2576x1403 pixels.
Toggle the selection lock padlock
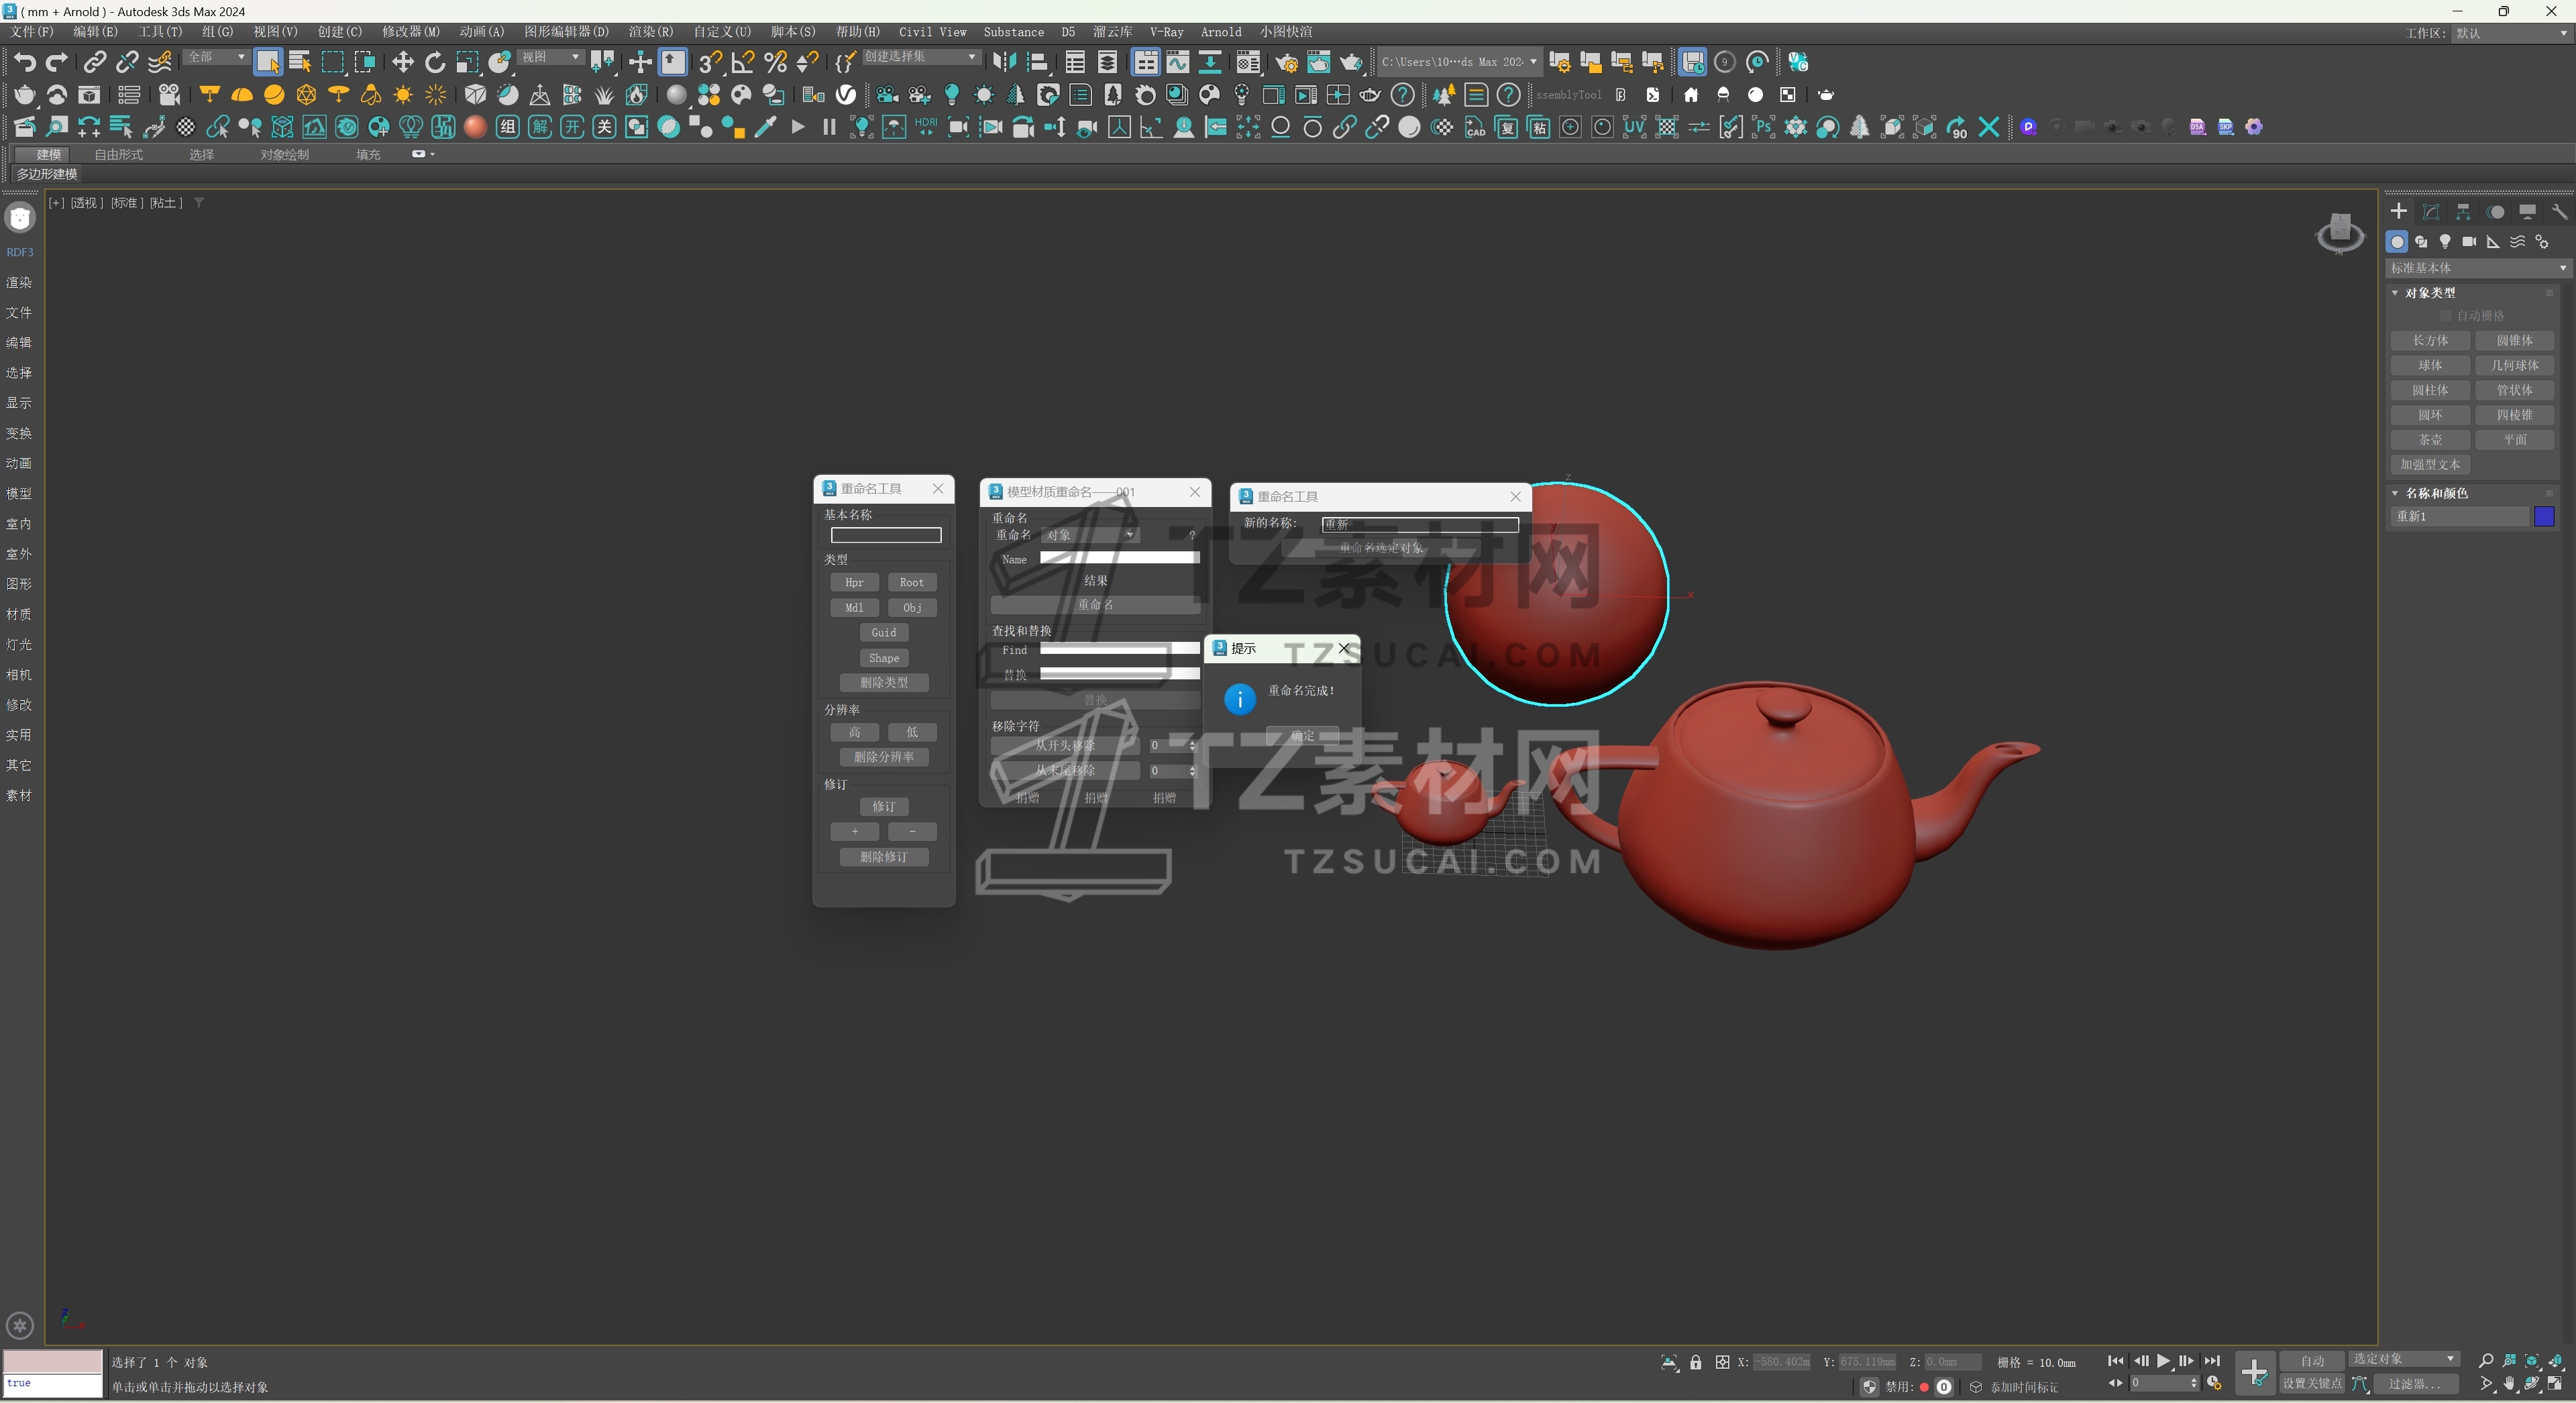pyautogui.click(x=1695, y=1362)
